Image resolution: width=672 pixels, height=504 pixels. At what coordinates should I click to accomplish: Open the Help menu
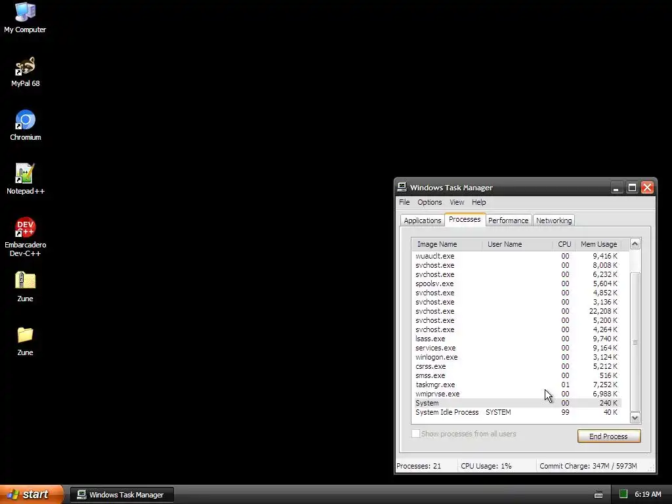478,202
